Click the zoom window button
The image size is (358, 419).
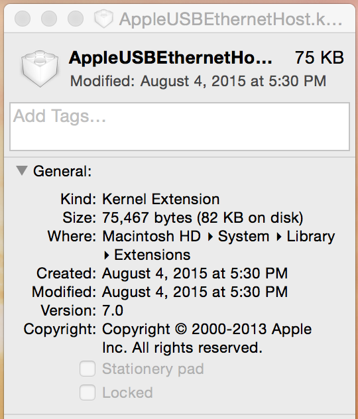[x=76, y=19]
